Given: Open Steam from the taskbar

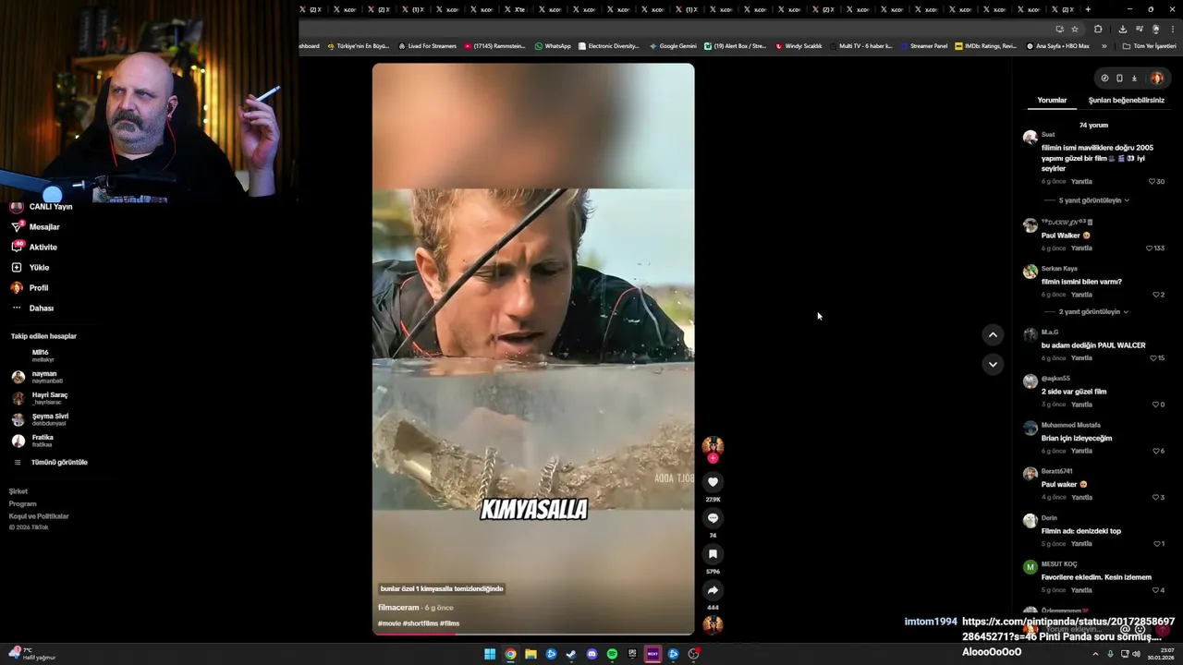Looking at the screenshot, I should click(x=571, y=654).
